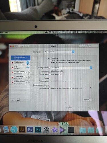Select HUAWEI Mobile network service
This screenshot has width=107, height=143.
click(x=21, y=82)
